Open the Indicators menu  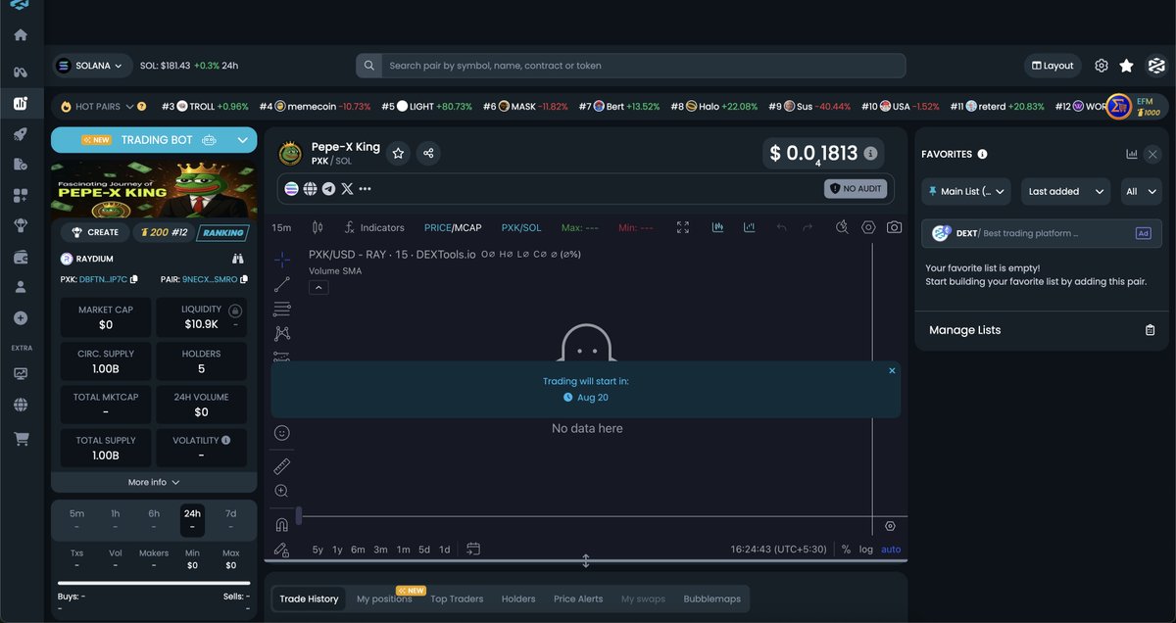coord(373,227)
